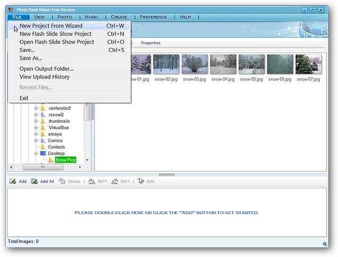This screenshot has width=338, height=257.
Task: Open the View menu
Action: 39,17
